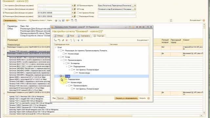Click the sigma sum icon
The height and width of the screenshot is (118, 210).
click(x=171, y=20)
